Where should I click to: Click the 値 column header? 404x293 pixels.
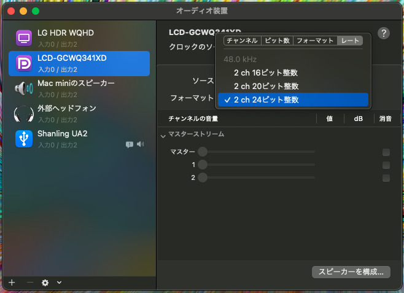(330, 119)
